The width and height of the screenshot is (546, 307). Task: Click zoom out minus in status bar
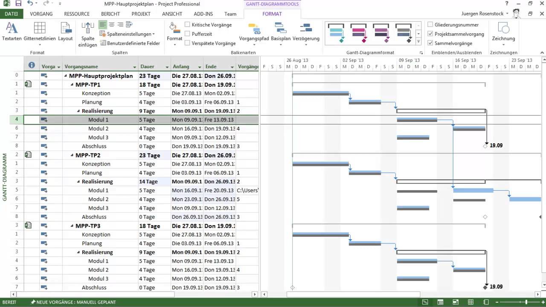(x=498, y=302)
